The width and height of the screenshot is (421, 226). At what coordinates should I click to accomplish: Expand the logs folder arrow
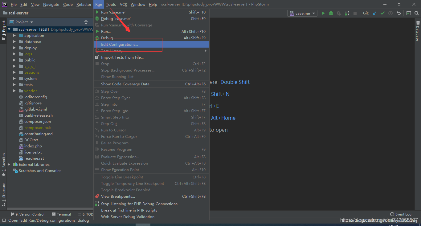coord(14,54)
